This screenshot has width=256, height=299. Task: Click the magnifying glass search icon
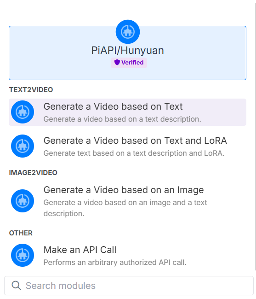16,286
